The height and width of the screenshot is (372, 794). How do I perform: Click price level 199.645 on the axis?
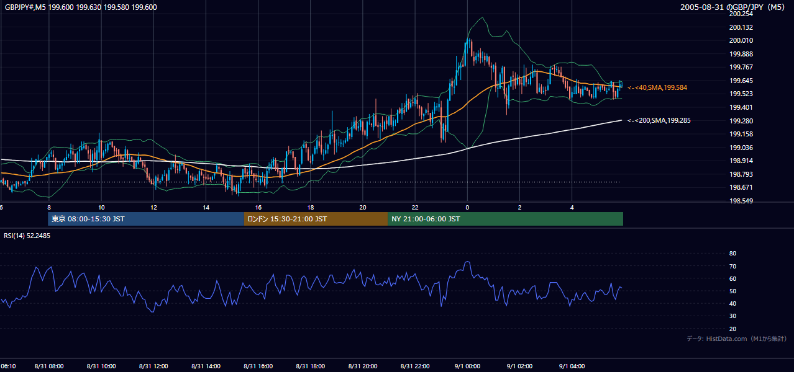coord(741,81)
